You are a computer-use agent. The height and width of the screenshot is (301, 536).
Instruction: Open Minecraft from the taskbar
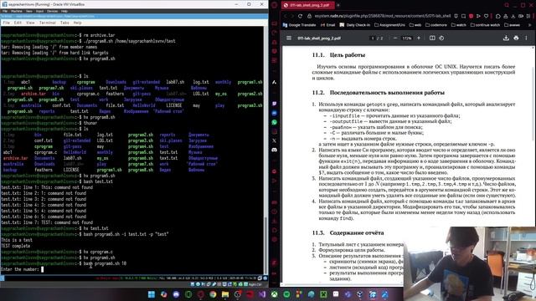323,294
